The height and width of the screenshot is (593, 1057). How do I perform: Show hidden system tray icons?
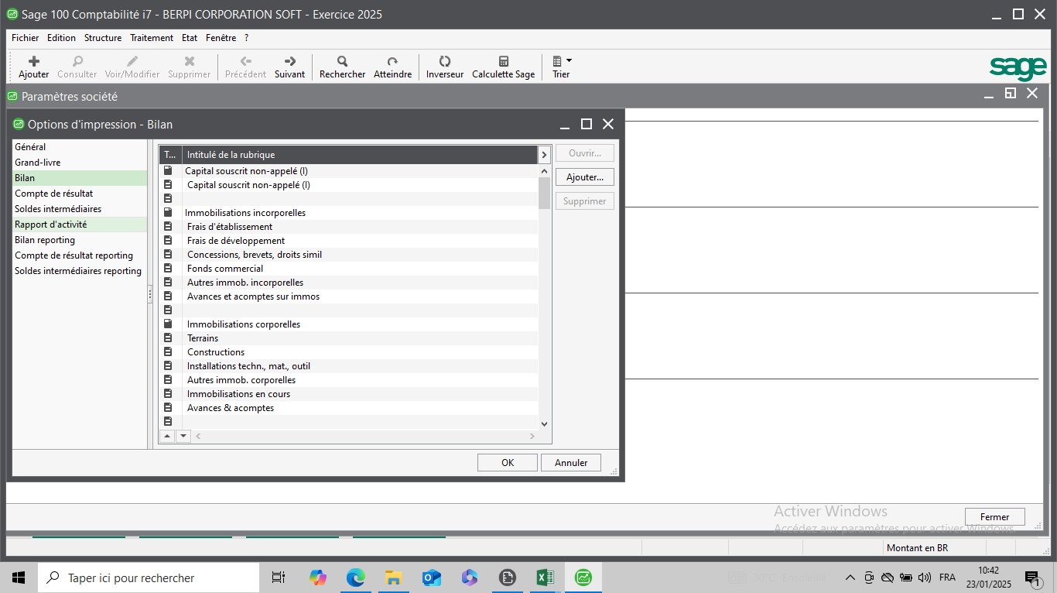point(850,578)
